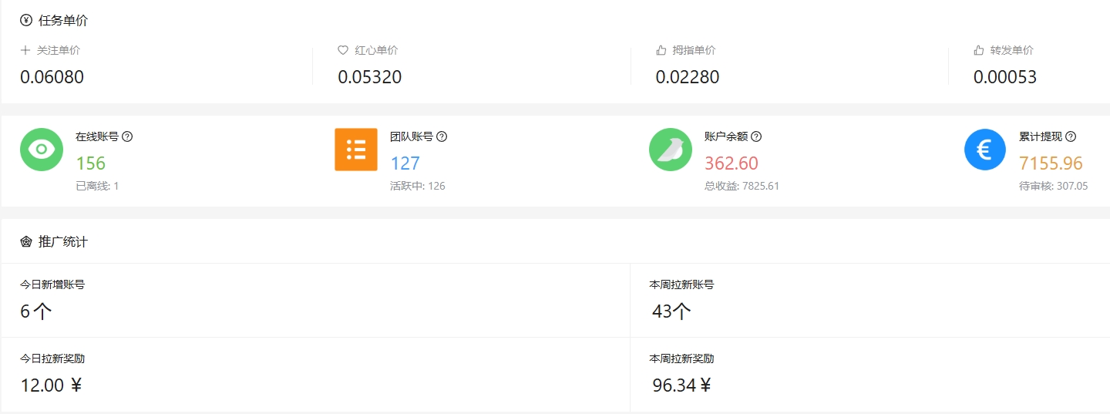
Task: Click the thumbs-up icon beside 拇指单价
Action: [x=661, y=50]
